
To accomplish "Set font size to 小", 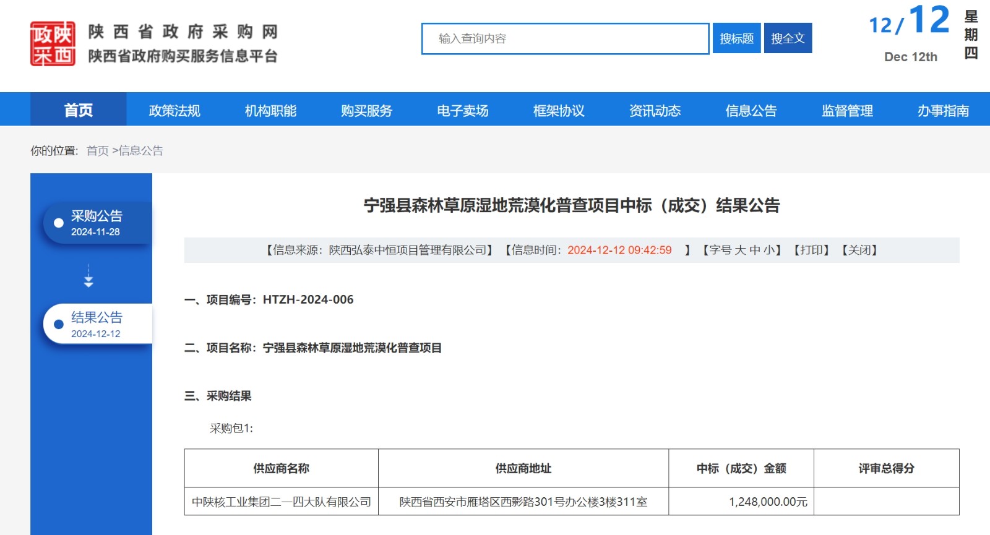I will [768, 250].
